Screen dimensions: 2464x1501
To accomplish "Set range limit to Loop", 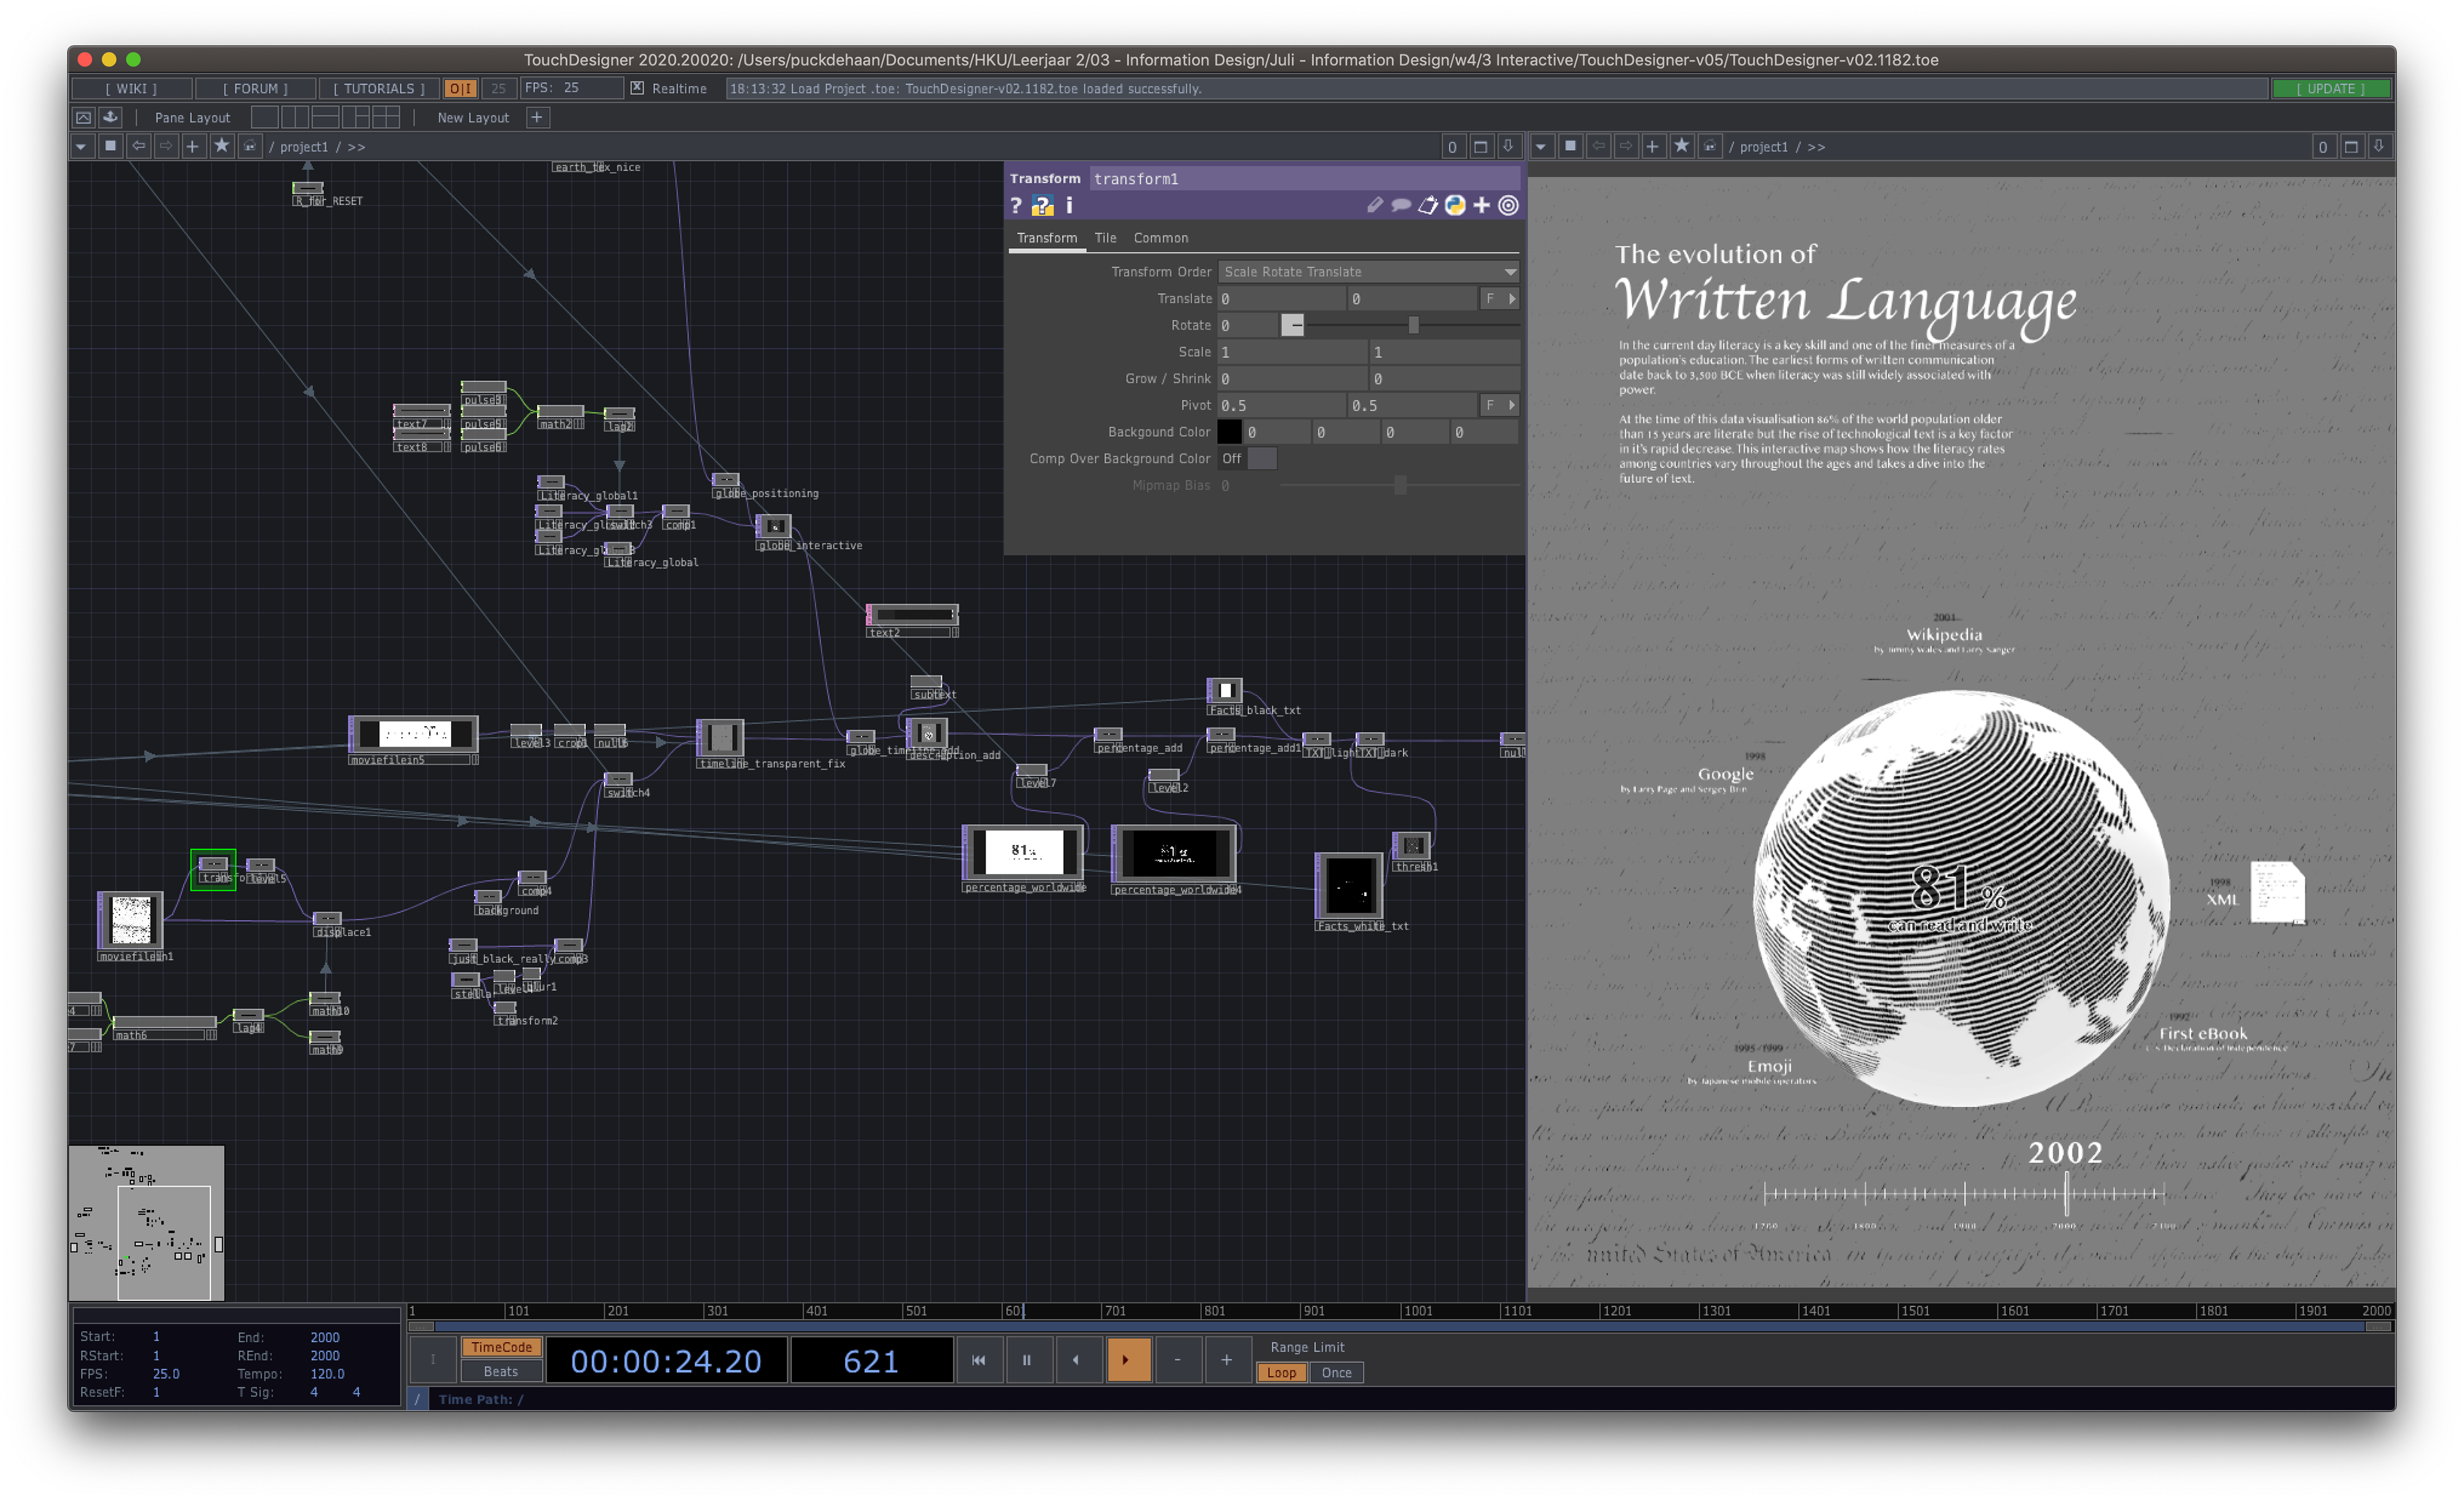I will (x=1281, y=1373).
